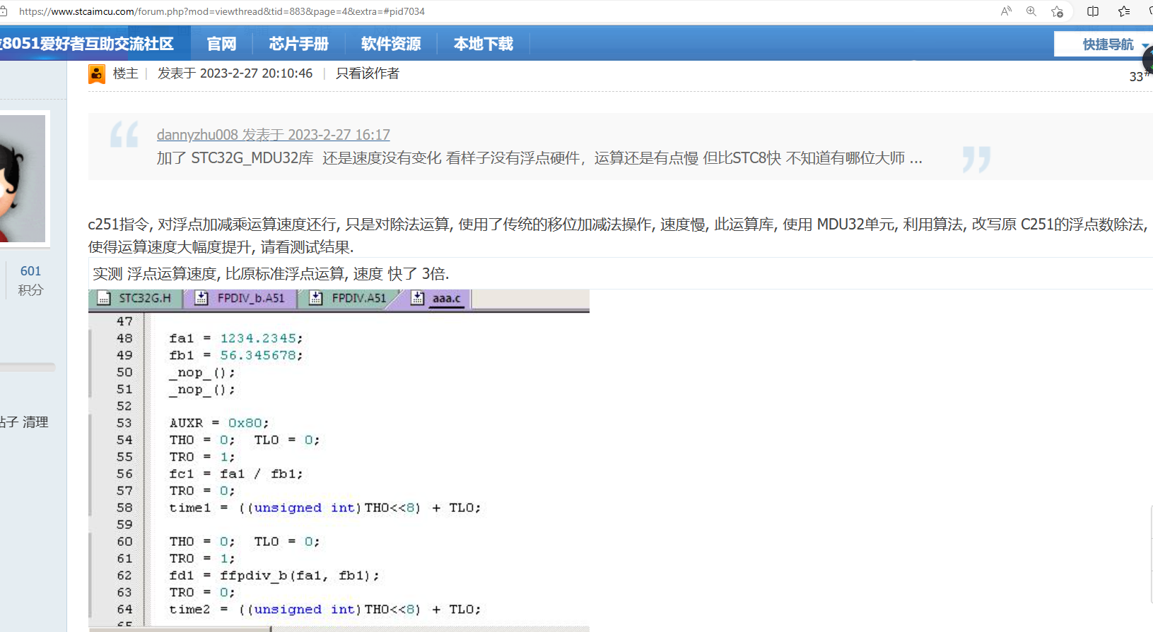Click the poster's avatar image
Viewport: 1153px width, 632px height.
23,179
